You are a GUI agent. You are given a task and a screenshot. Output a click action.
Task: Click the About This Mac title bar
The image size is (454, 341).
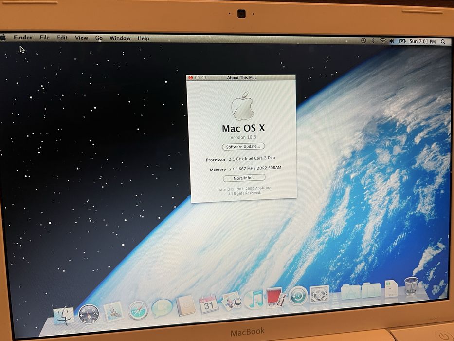pyautogui.click(x=241, y=78)
